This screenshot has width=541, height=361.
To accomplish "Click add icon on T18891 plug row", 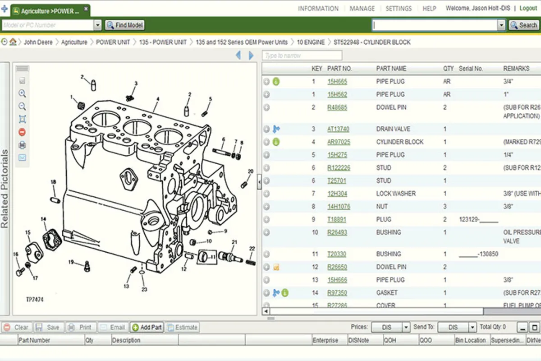I will (266, 220).
